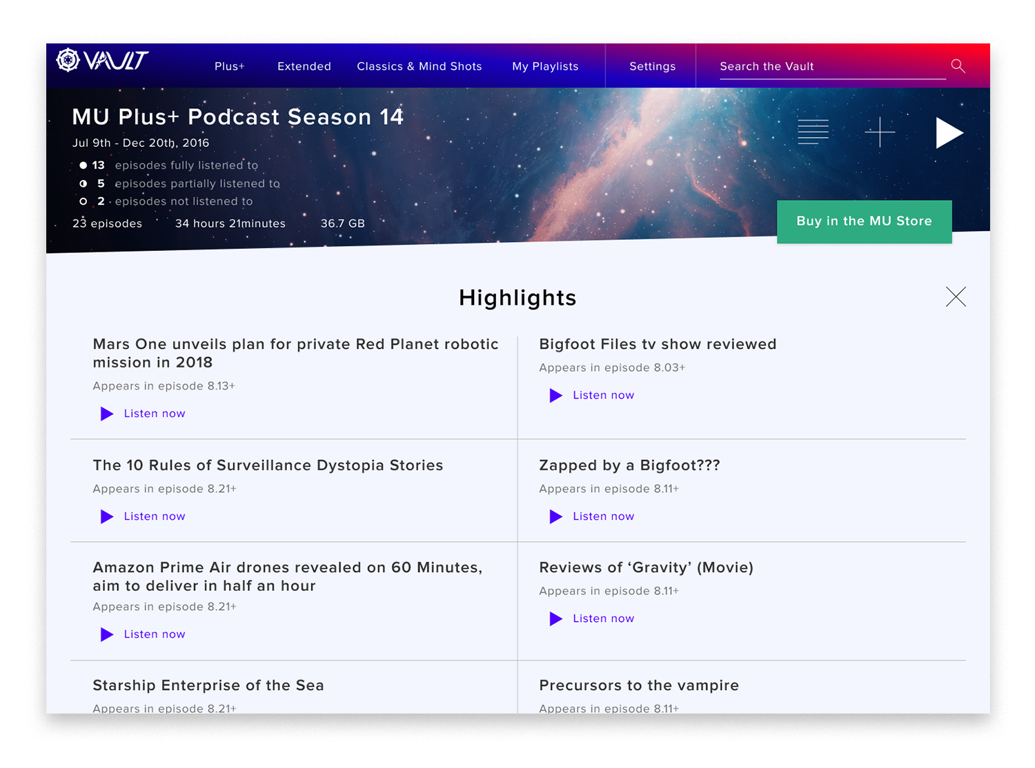Open My Playlists
This screenshot has width=1035, height=768.
click(545, 66)
